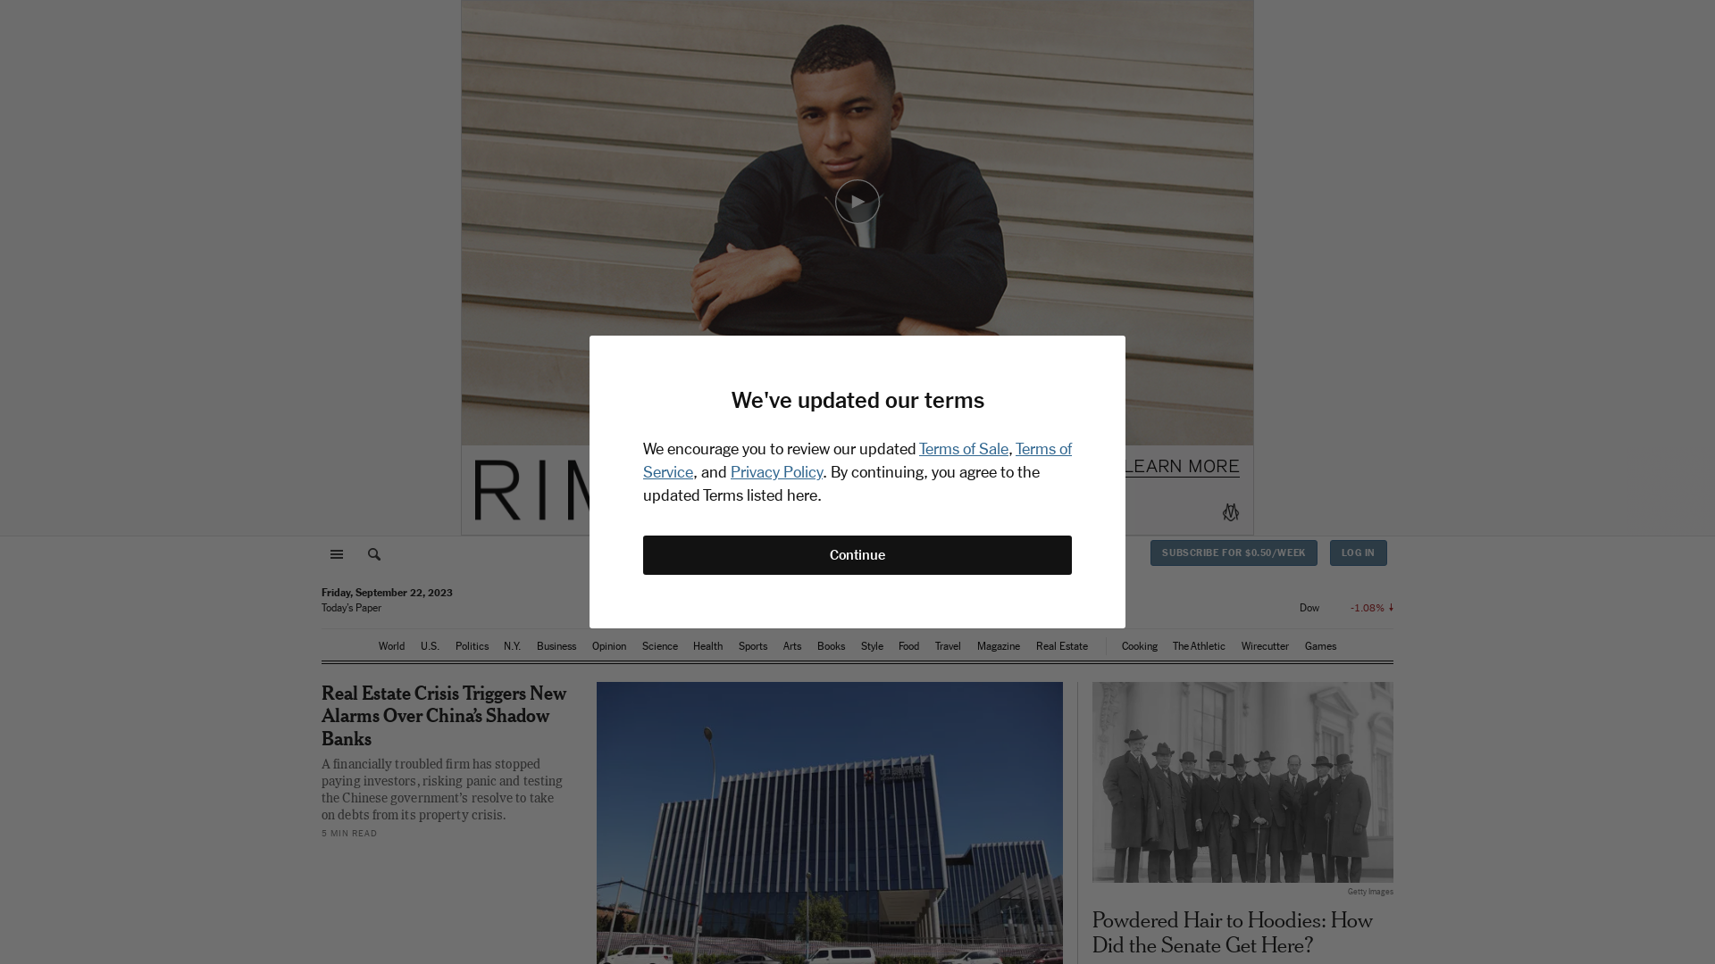Play the ad video via play button
1715x964 pixels.
pos(857,202)
